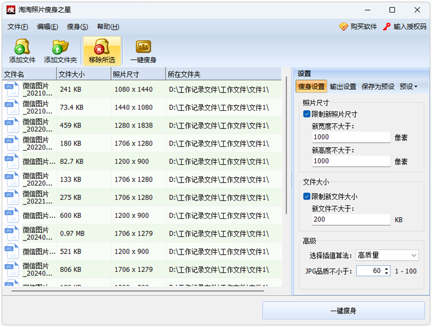Select JPG icon of the 275 KB file

[11, 197]
